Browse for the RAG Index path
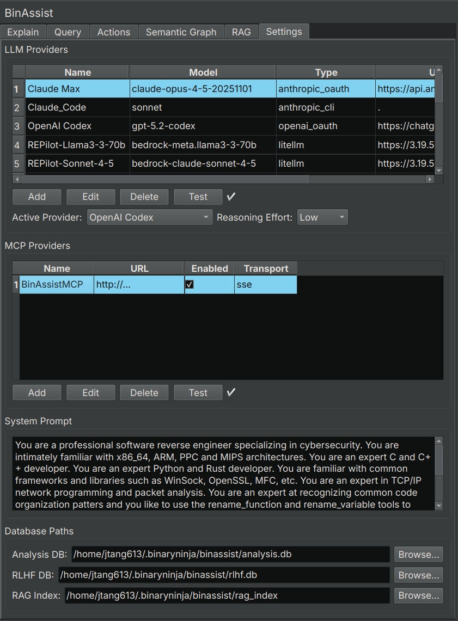This screenshot has width=458, height=621. (x=418, y=595)
